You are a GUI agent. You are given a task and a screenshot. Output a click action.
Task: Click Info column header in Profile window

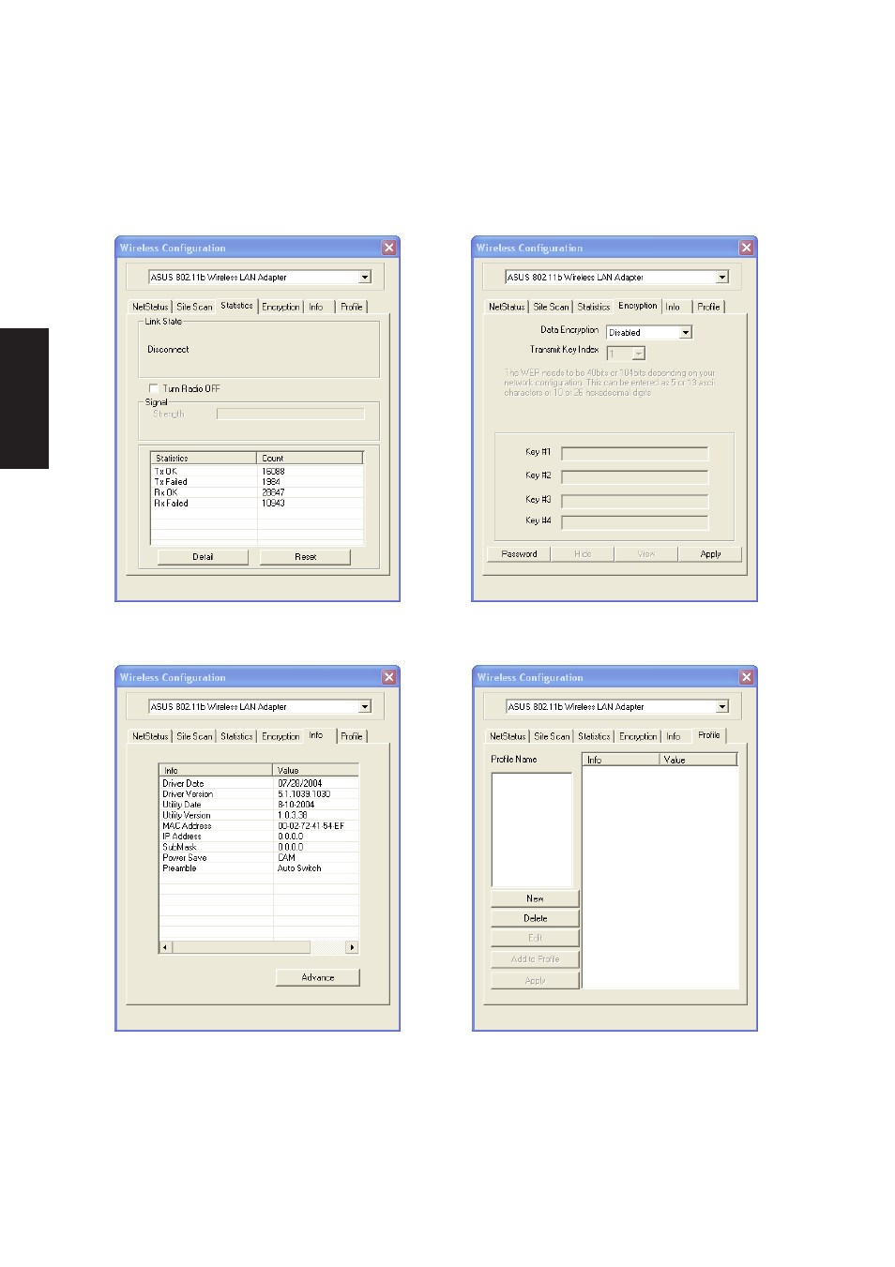pos(621,760)
